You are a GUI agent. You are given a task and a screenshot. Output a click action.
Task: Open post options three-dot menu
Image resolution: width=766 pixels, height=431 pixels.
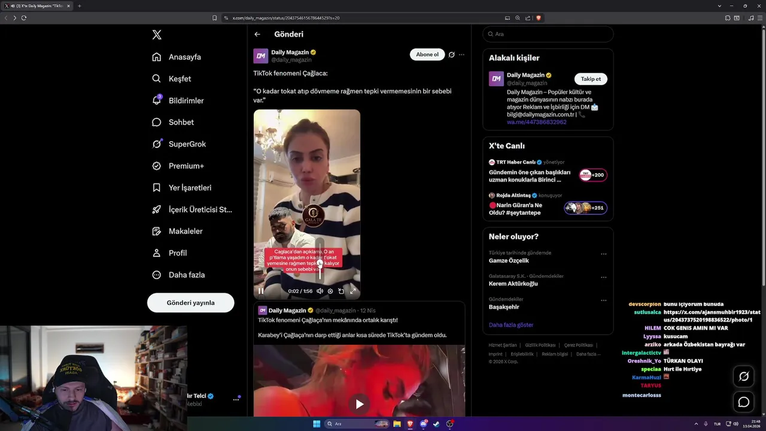click(461, 54)
